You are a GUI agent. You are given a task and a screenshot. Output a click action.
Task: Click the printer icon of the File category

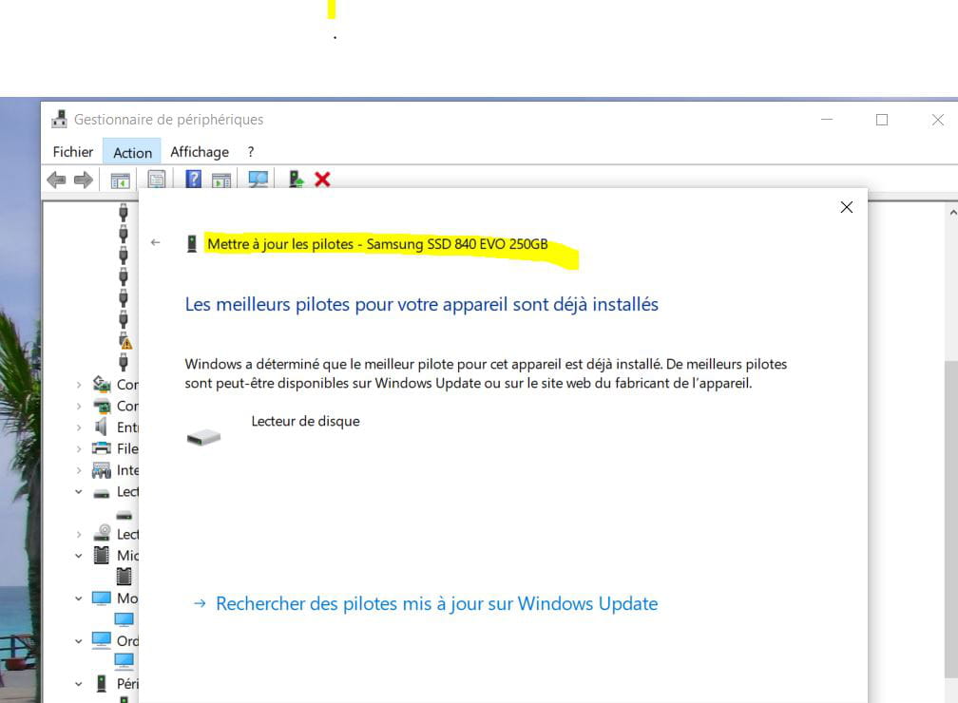tap(102, 448)
